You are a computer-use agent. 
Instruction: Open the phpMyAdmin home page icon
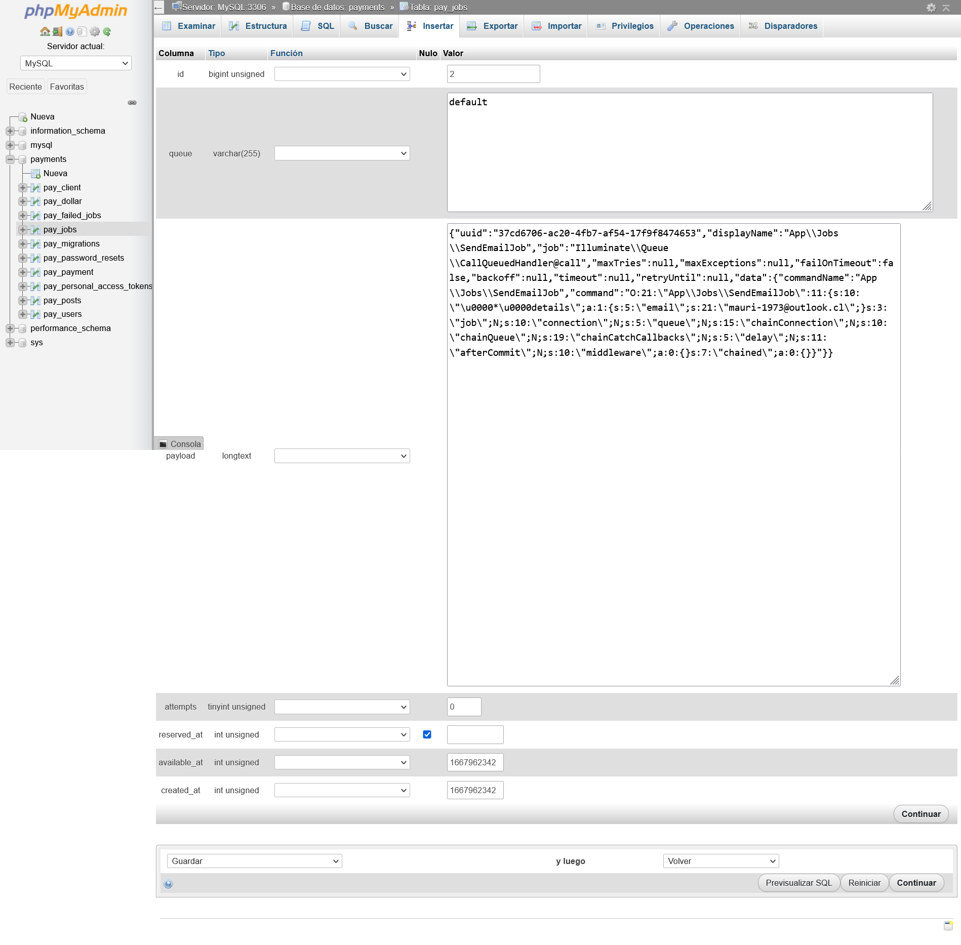[x=45, y=31]
